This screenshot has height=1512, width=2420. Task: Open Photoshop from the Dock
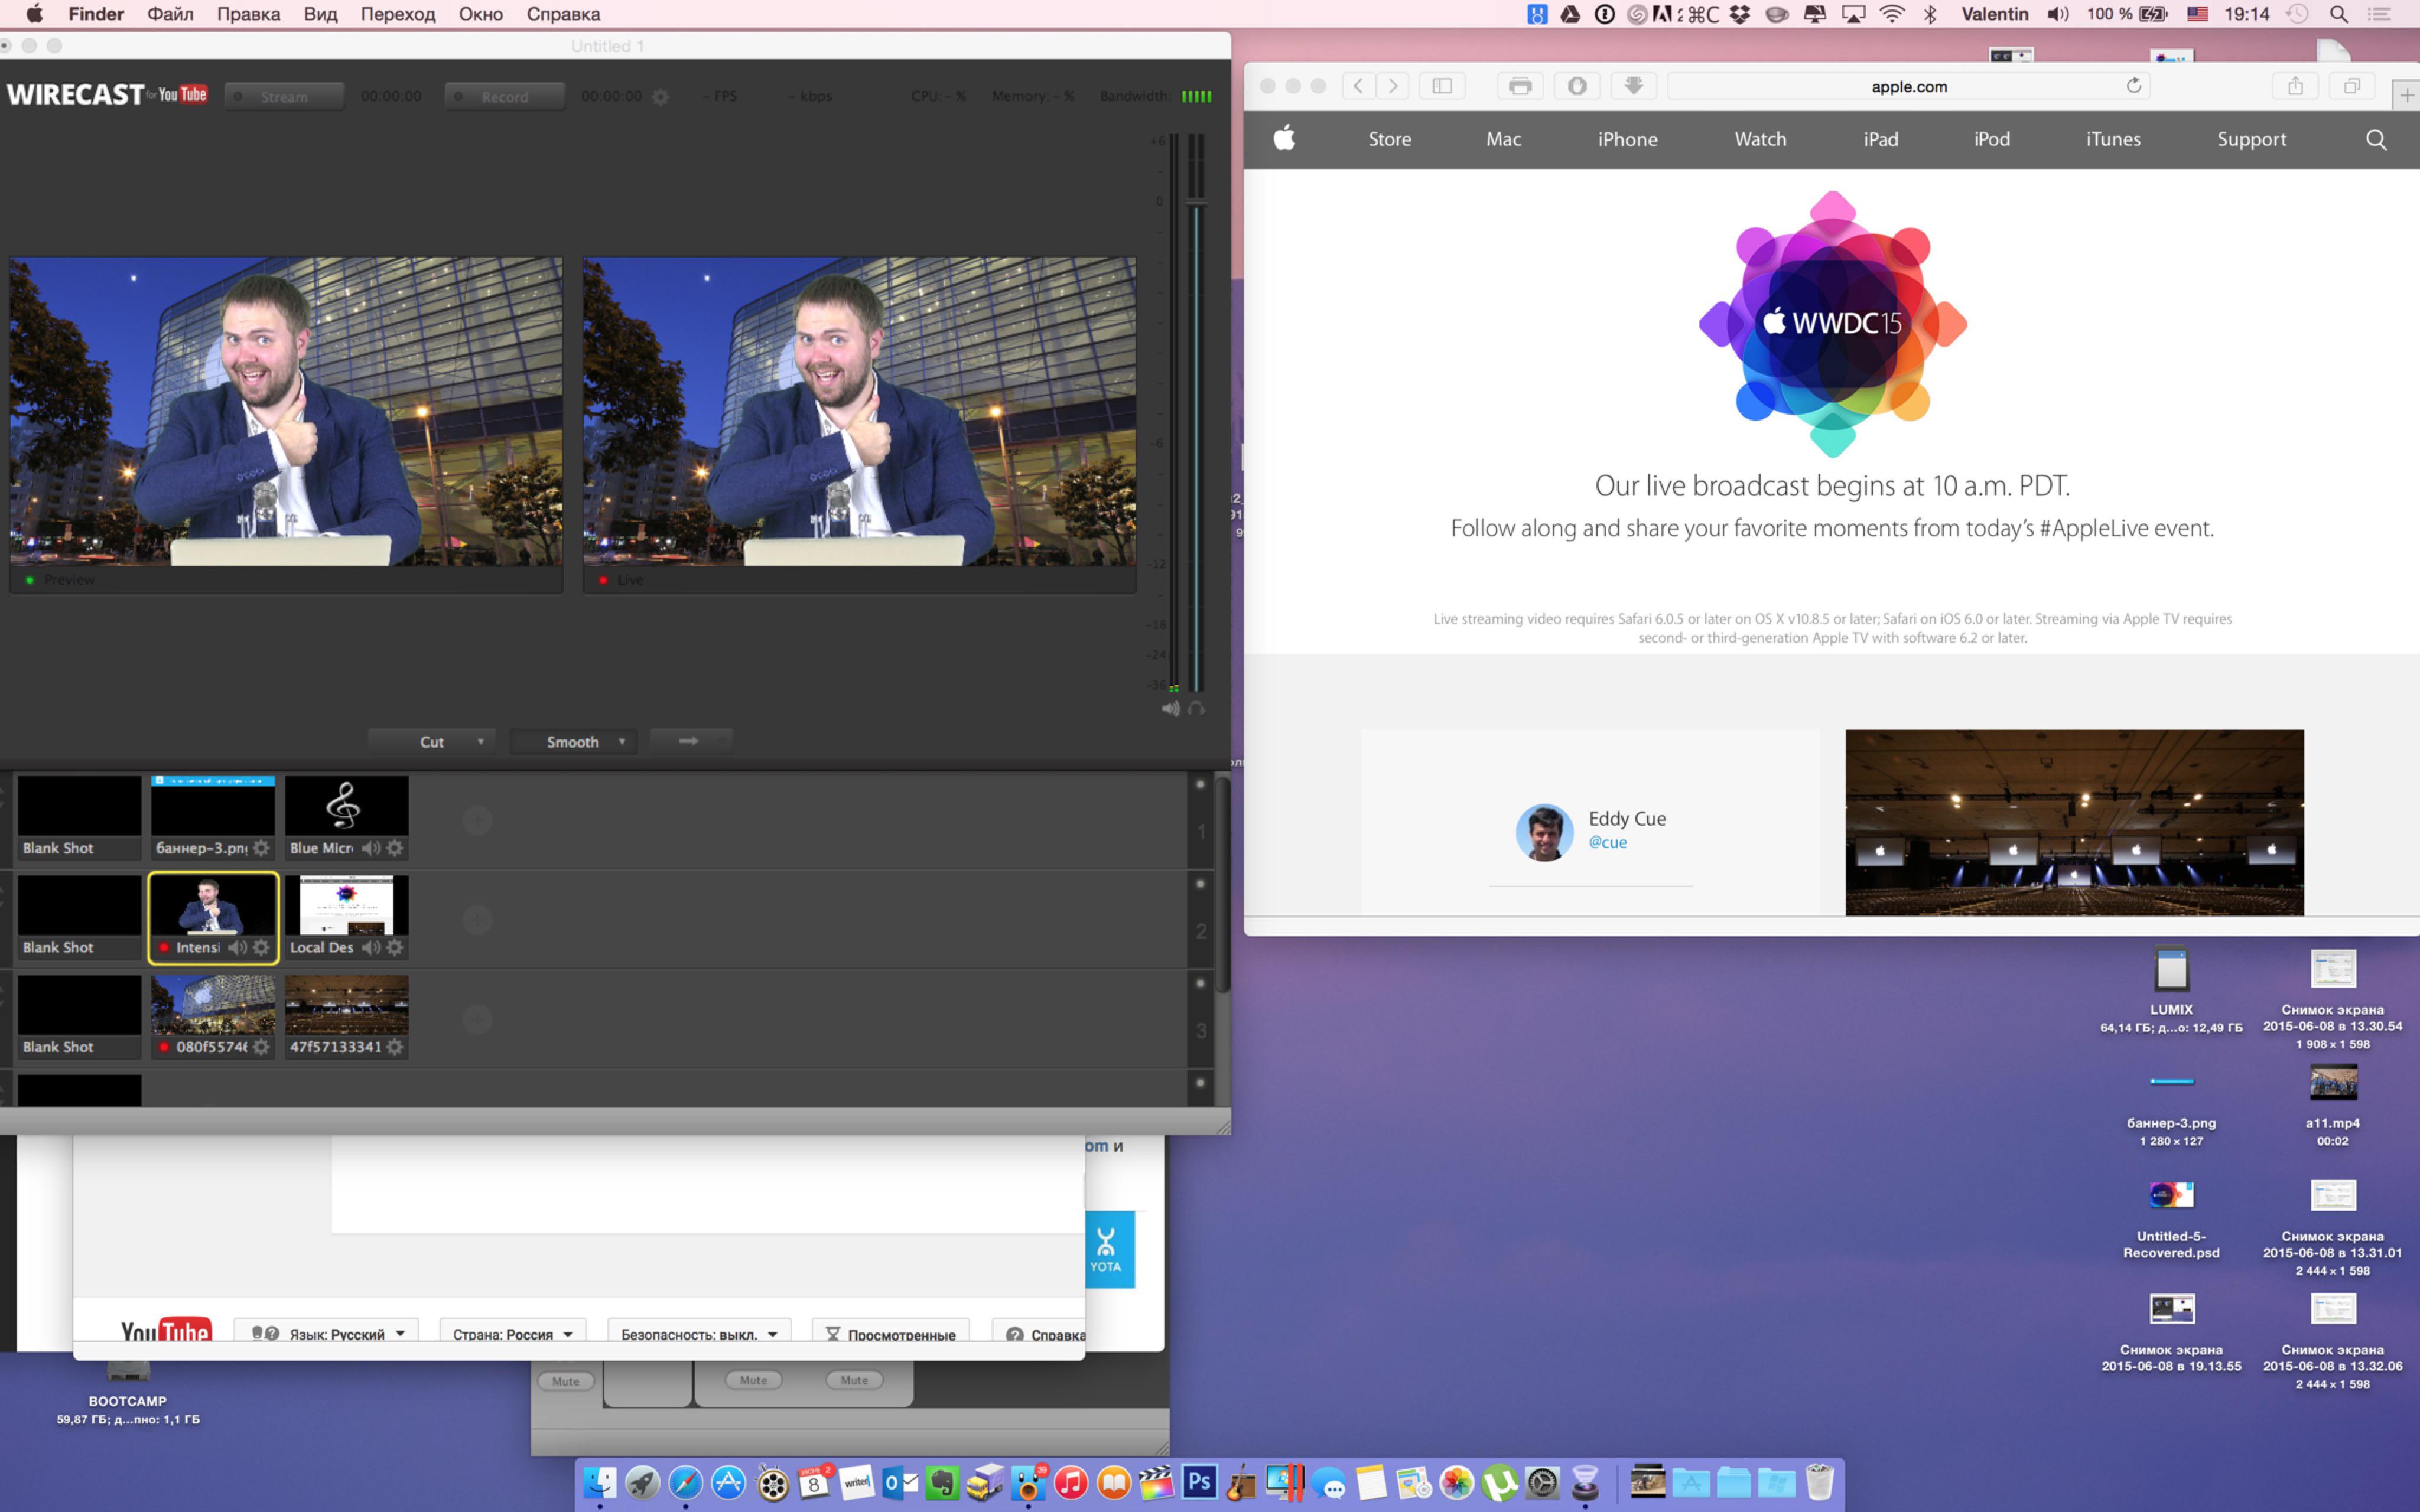1199,1482
